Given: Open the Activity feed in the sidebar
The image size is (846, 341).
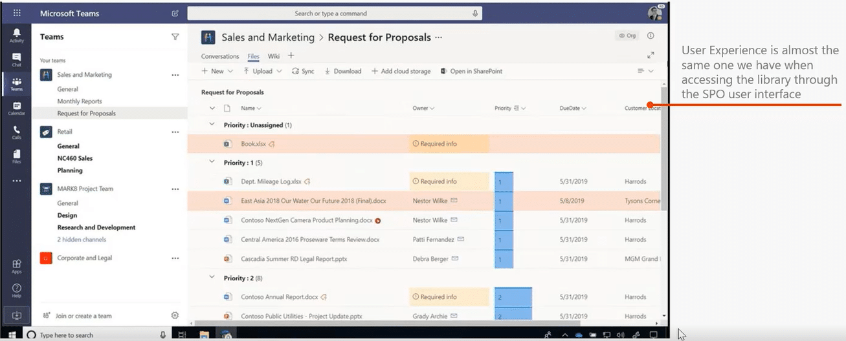Looking at the screenshot, I should [16, 36].
